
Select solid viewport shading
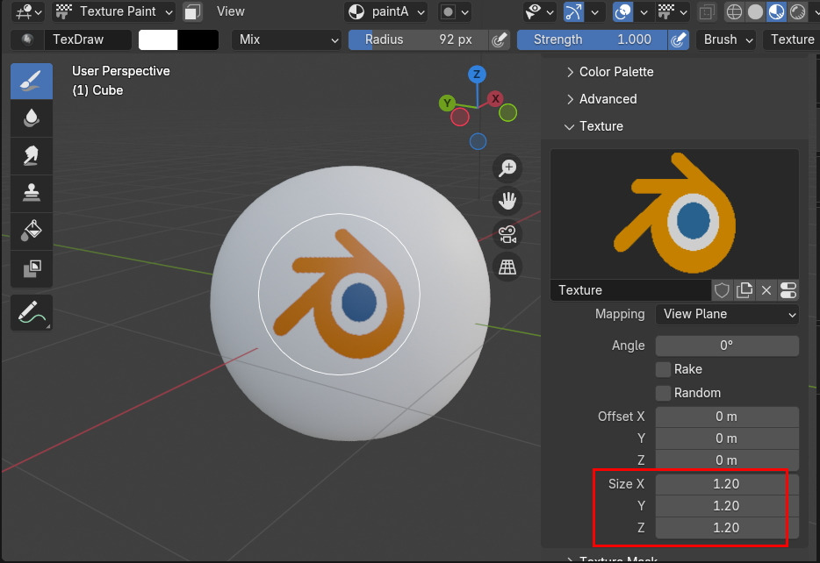pyautogui.click(x=755, y=11)
